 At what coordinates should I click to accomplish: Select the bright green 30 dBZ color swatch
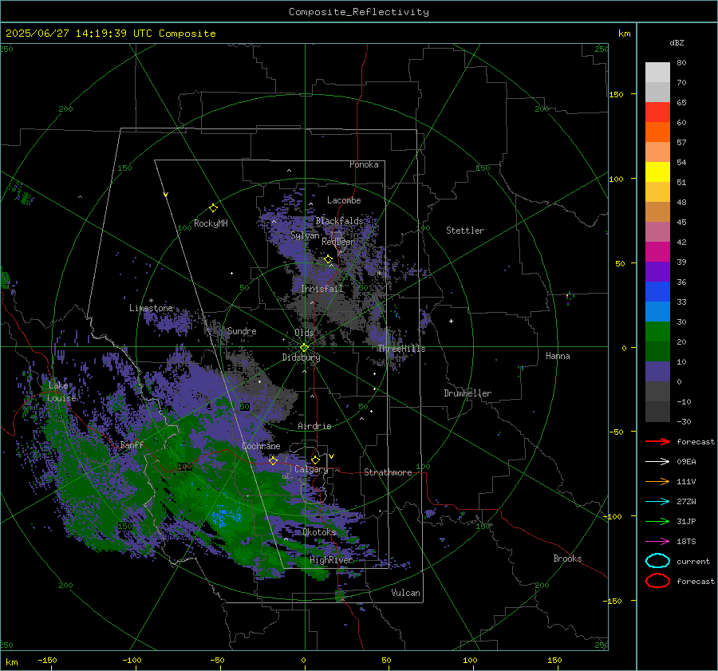(657, 332)
